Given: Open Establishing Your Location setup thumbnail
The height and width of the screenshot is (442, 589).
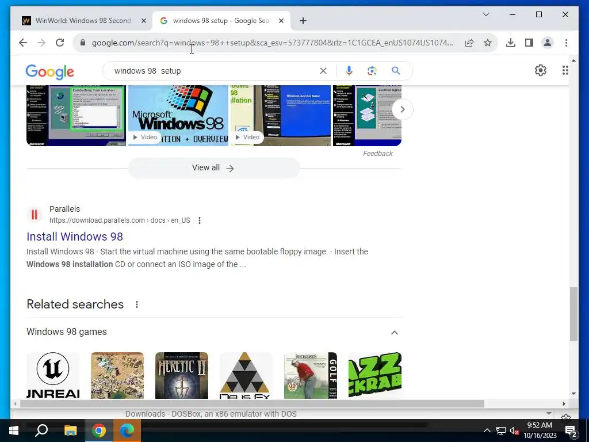Looking at the screenshot, I should point(77,115).
